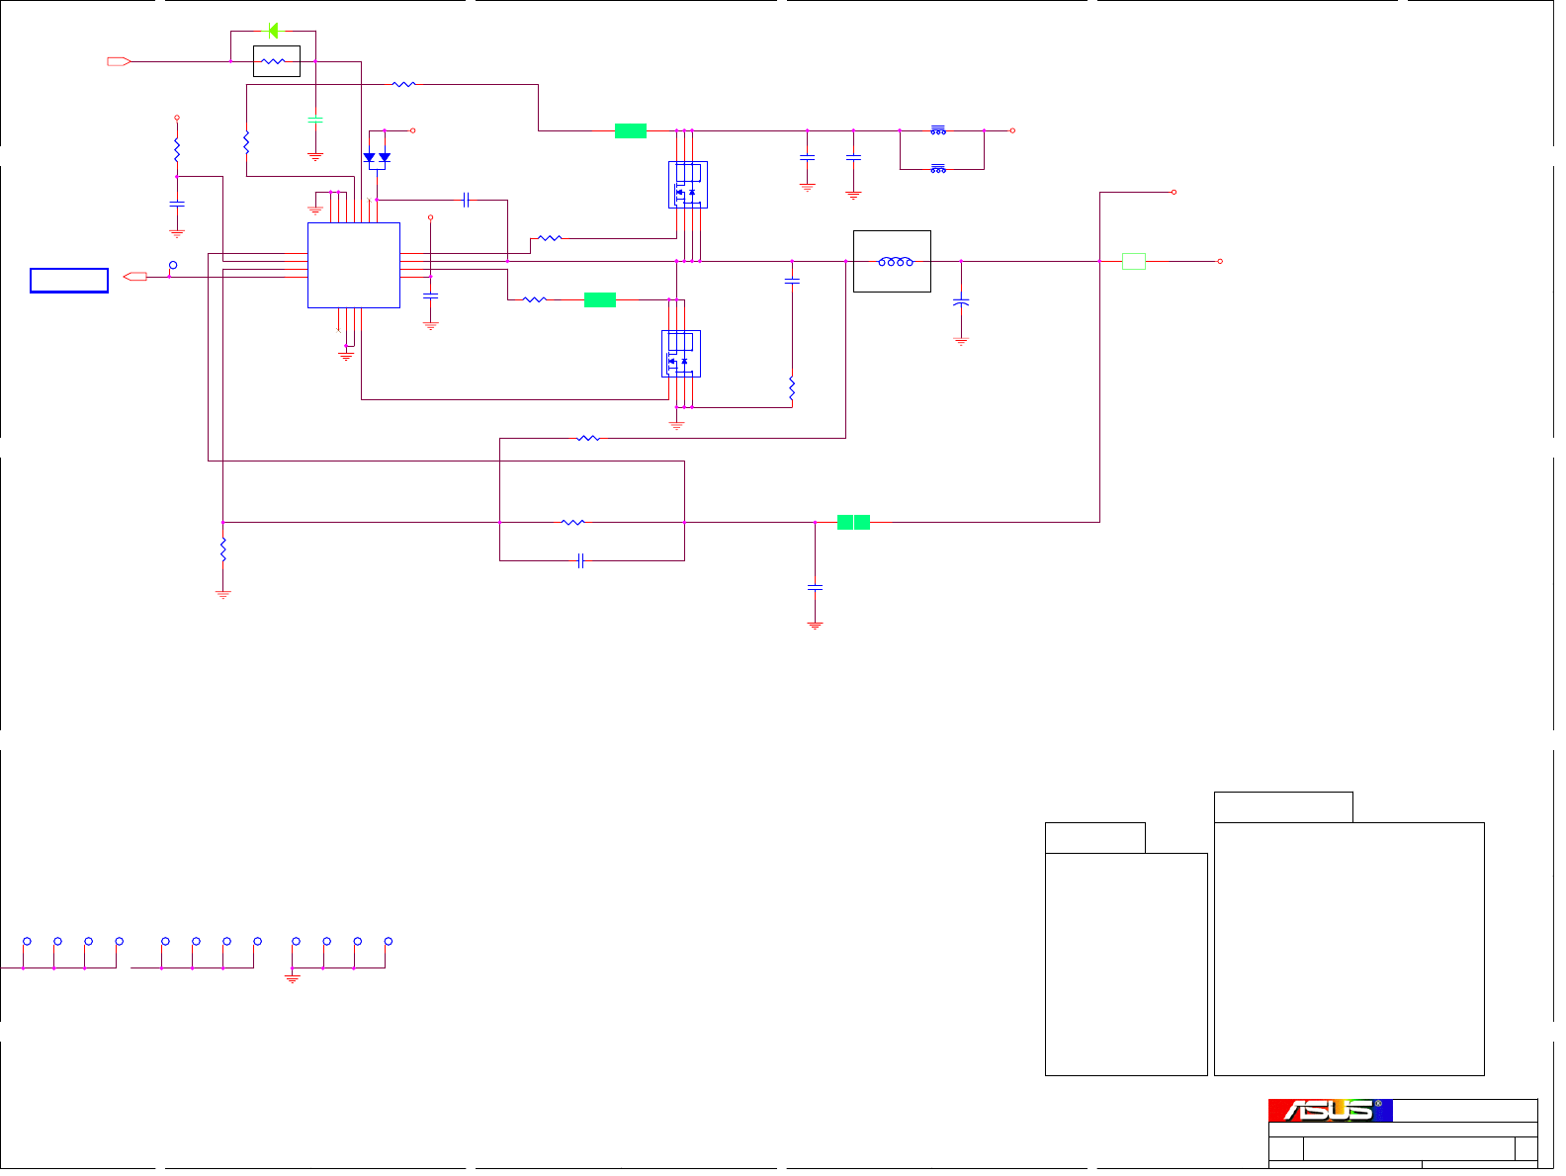Select the central square IC block
Screen dimensions: 1566x1176
354,265
